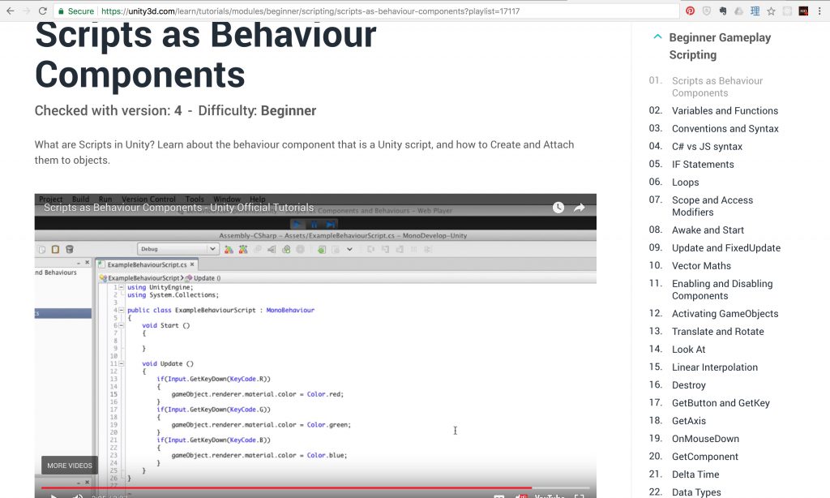
Task: Open lesson 14 Look At
Action: [x=688, y=350]
